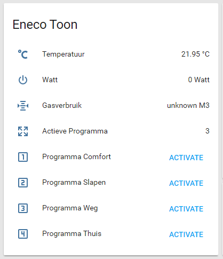Click the numbered box 4 icon

coord(23,234)
